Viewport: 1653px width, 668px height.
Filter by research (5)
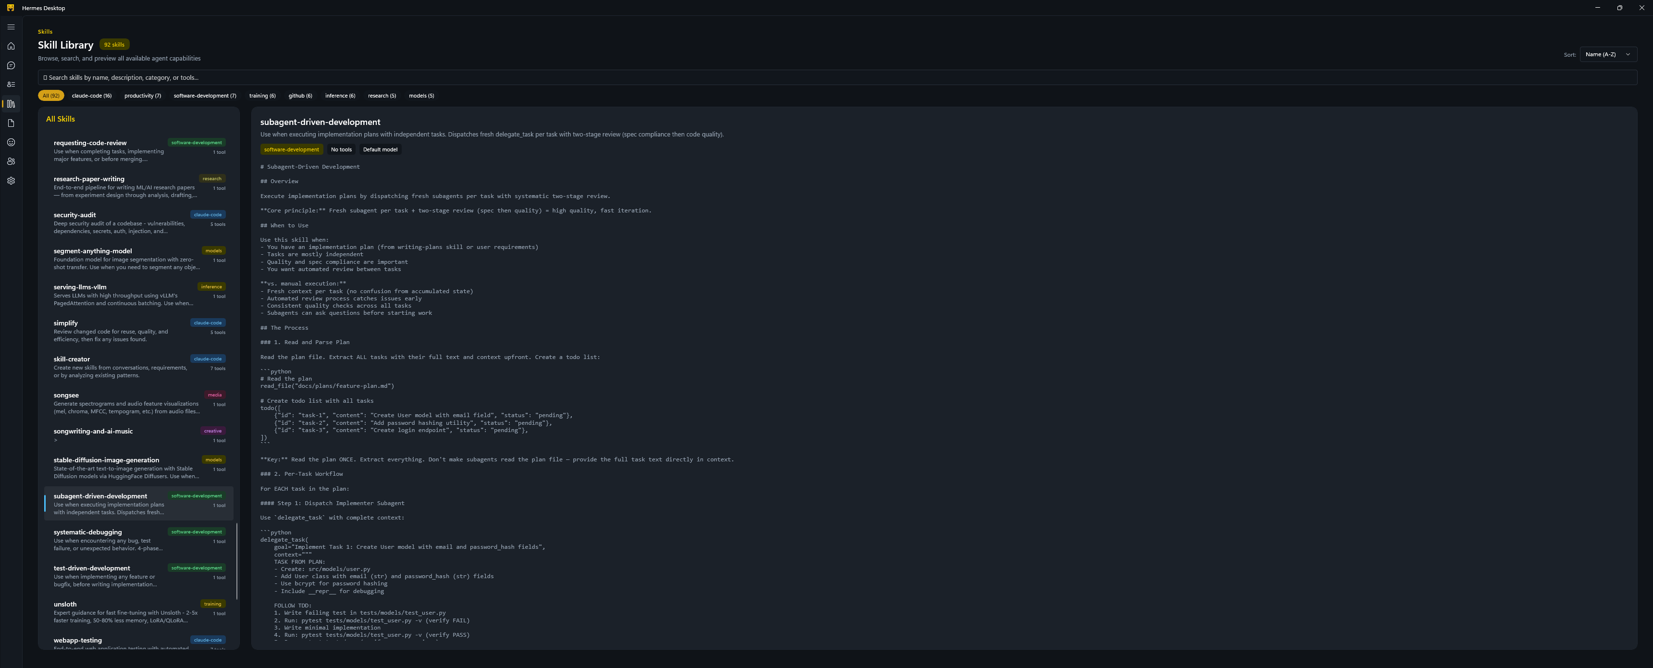click(382, 96)
